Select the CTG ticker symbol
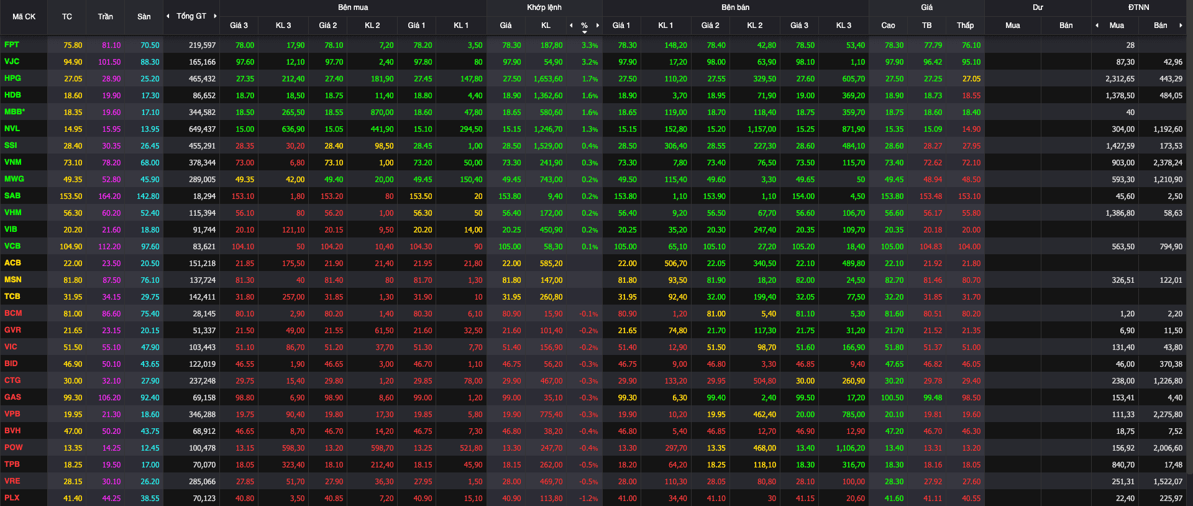Screen dimensions: 1193x506 [12, 380]
